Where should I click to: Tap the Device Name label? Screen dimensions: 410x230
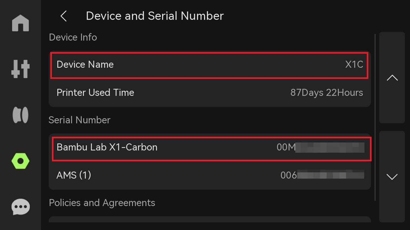pyautogui.click(x=85, y=65)
